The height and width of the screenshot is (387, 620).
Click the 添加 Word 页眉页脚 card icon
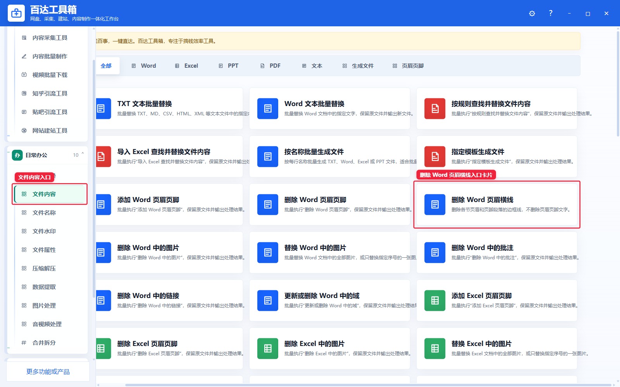click(103, 204)
